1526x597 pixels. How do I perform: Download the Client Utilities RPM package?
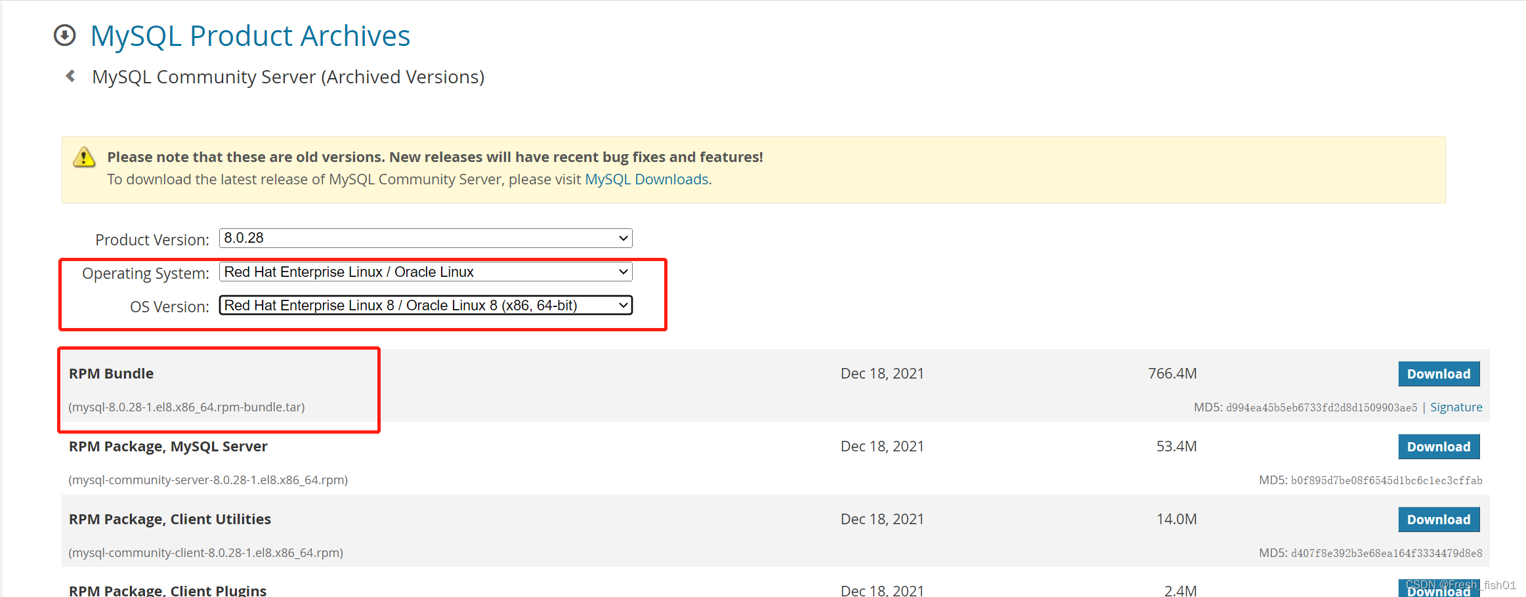[x=1439, y=520]
